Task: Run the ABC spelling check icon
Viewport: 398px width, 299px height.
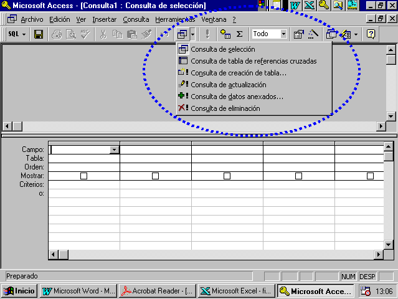Action: pyautogui.click(x=85, y=34)
